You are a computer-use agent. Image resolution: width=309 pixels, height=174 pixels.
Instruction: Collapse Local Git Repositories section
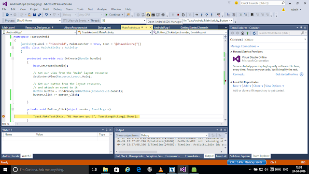[231, 82]
